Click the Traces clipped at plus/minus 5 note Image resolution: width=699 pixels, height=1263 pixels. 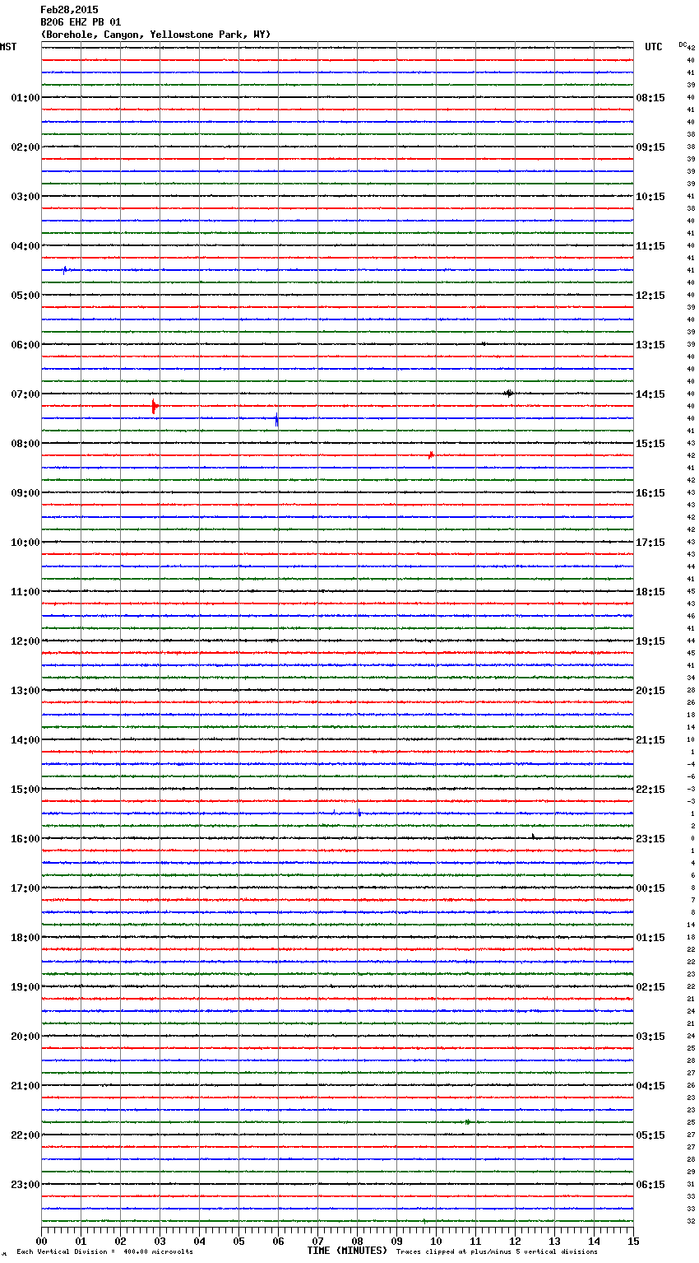497,1251
